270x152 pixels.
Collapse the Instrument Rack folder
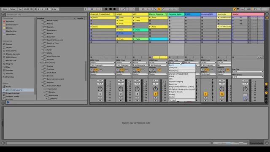[42, 86]
